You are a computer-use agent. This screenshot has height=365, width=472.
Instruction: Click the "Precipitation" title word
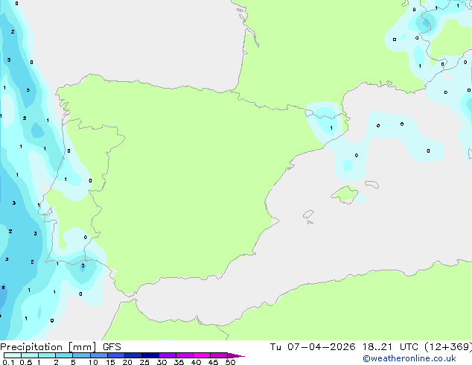click(x=31, y=347)
